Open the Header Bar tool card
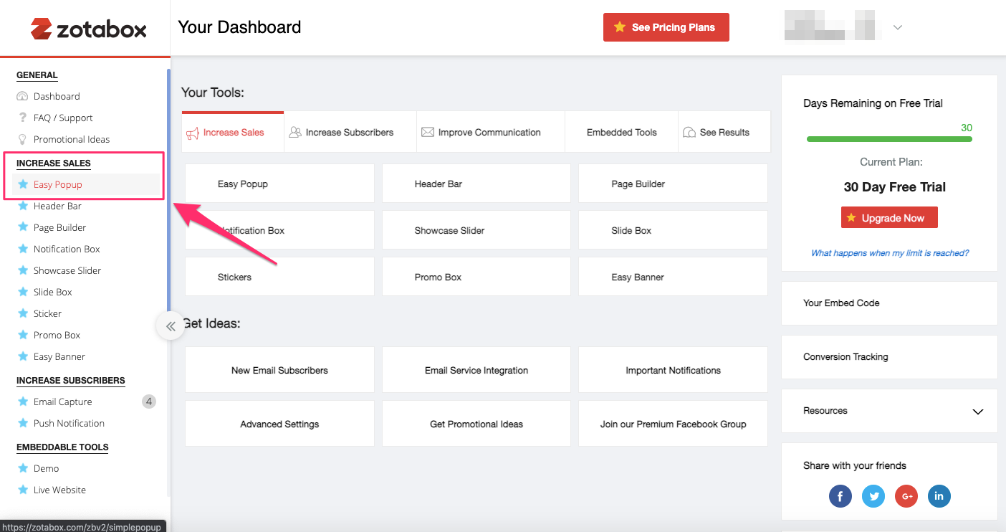 [x=476, y=184]
